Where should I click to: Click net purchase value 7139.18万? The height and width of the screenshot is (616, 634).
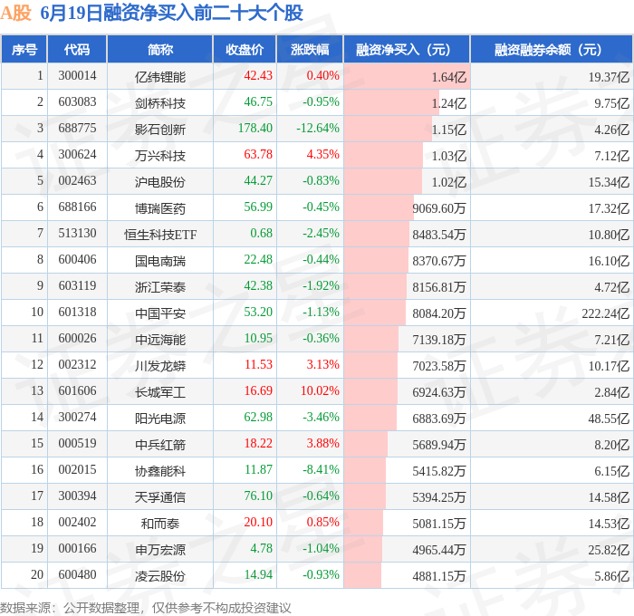[x=439, y=340]
